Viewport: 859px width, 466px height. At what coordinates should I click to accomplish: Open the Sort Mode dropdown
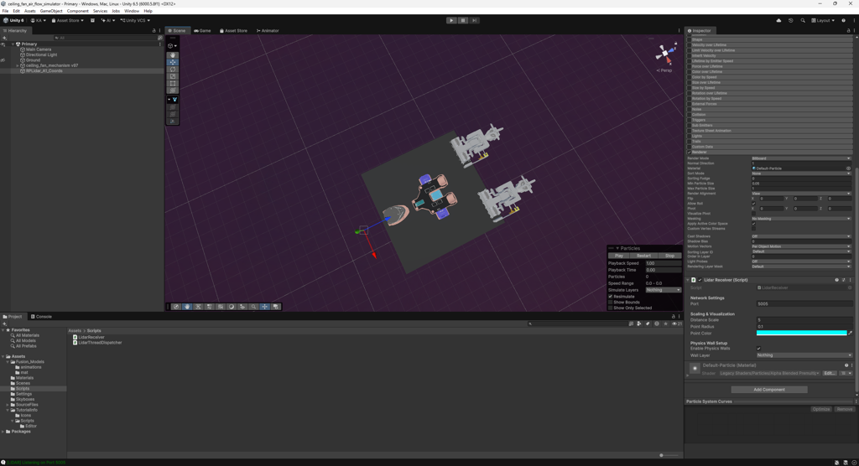pyautogui.click(x=801, y=173)
